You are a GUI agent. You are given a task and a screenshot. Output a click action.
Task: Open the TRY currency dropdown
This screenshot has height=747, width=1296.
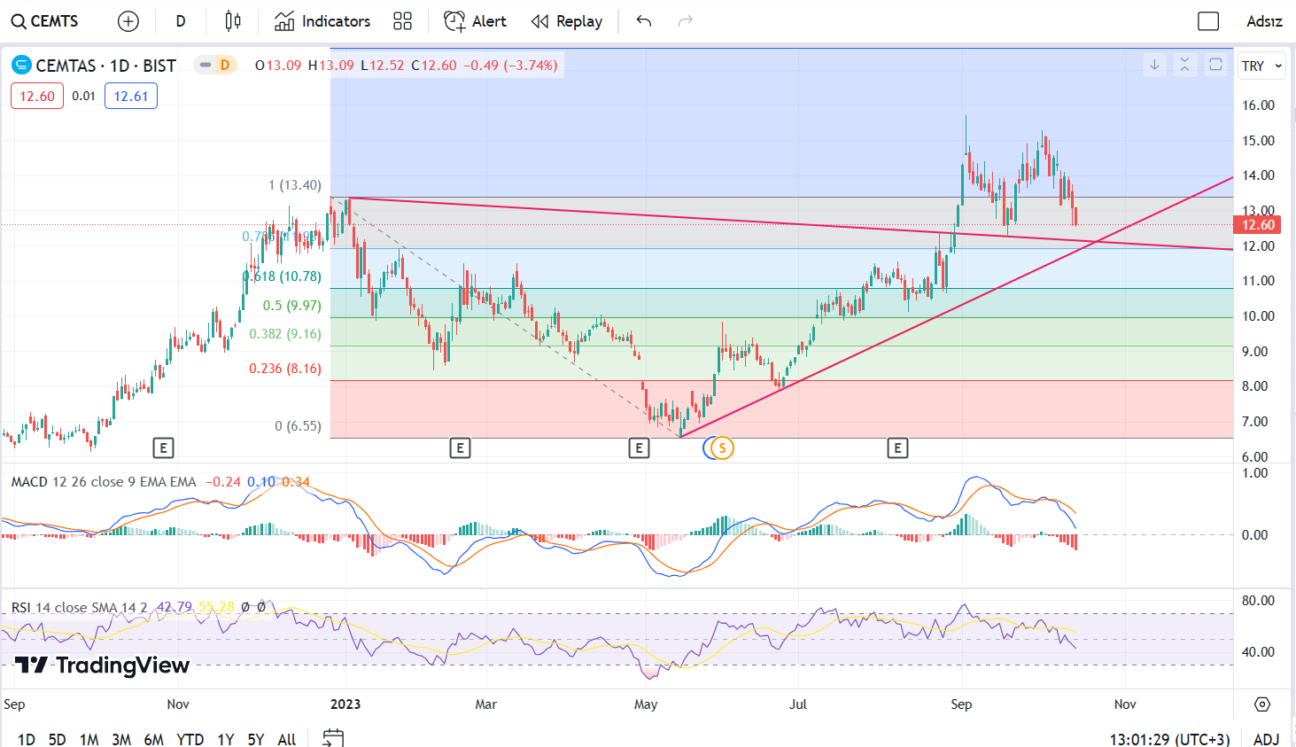point(1261,66)
